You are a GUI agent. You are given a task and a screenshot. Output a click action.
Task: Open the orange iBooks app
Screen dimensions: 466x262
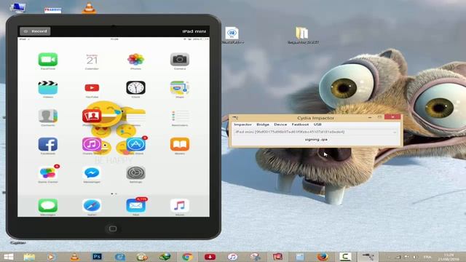pos(180,144)
